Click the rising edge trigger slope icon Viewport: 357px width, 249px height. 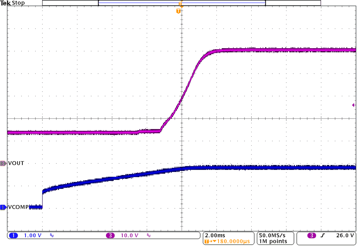point(323,235)
